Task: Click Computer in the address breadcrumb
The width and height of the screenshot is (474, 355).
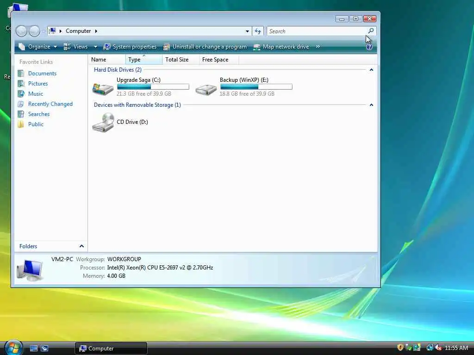Action: pos(78,31)
